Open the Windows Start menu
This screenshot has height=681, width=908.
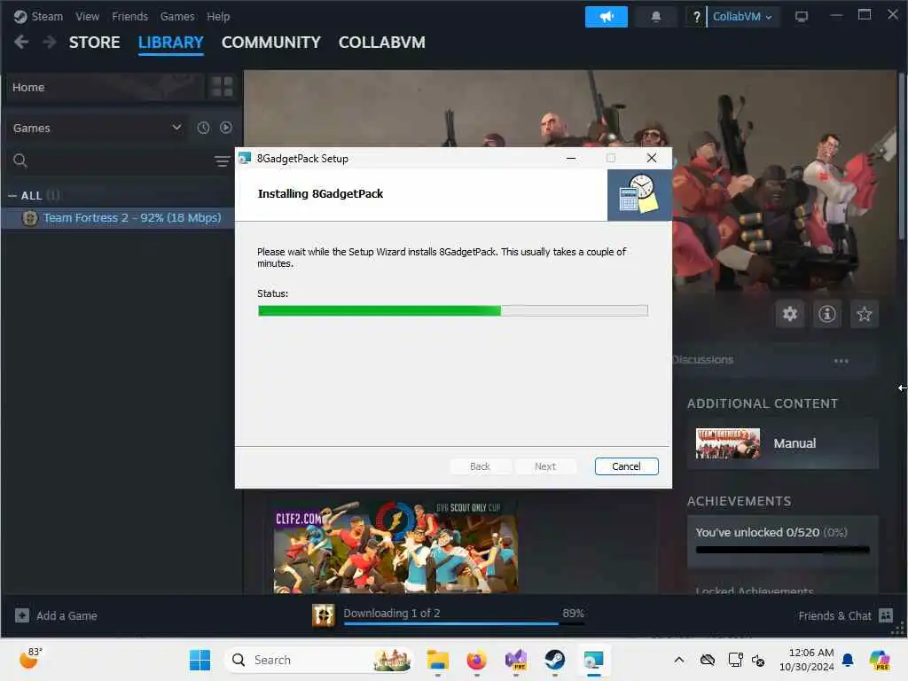[200, 660]
